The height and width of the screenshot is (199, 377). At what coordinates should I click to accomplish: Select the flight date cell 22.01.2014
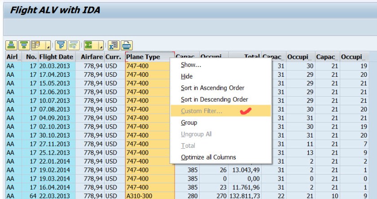click(x=57, y=161)
